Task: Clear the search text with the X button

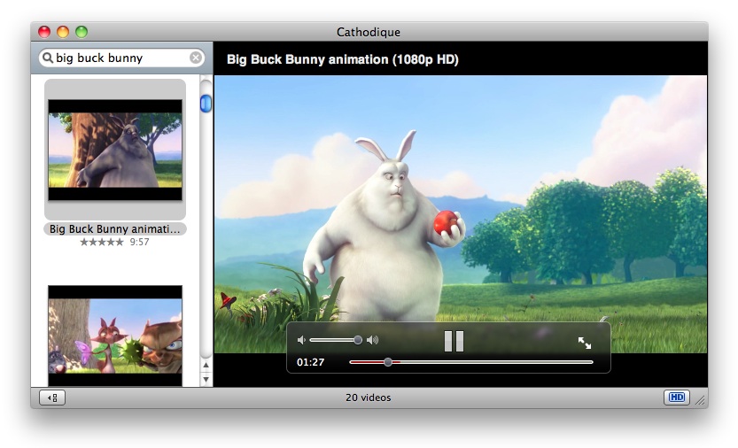Action: pyautogui.click(x=196, y=58)
